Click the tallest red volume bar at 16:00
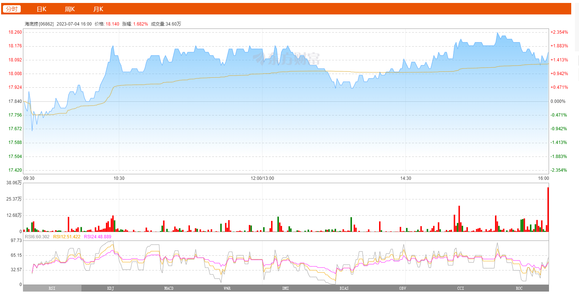 [548, 209]
